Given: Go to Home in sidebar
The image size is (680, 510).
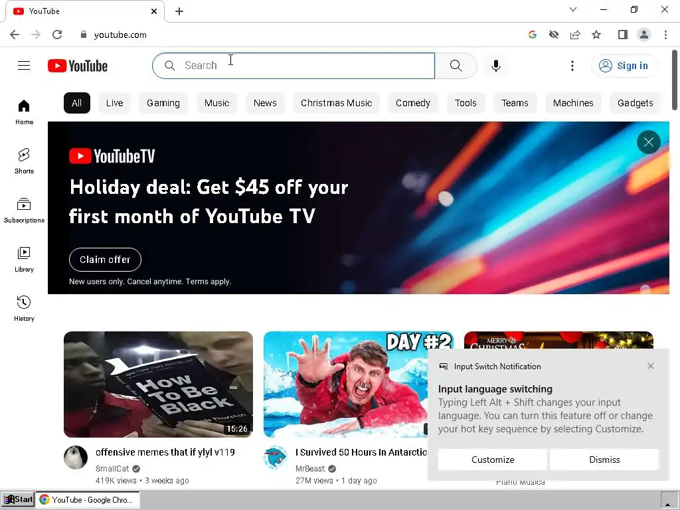Looking at the screenshot, I should [24, 112].
